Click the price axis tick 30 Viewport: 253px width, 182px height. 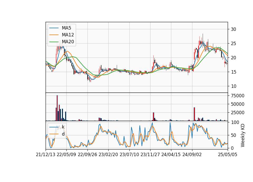pyautogui.click(x=233, y=29)
